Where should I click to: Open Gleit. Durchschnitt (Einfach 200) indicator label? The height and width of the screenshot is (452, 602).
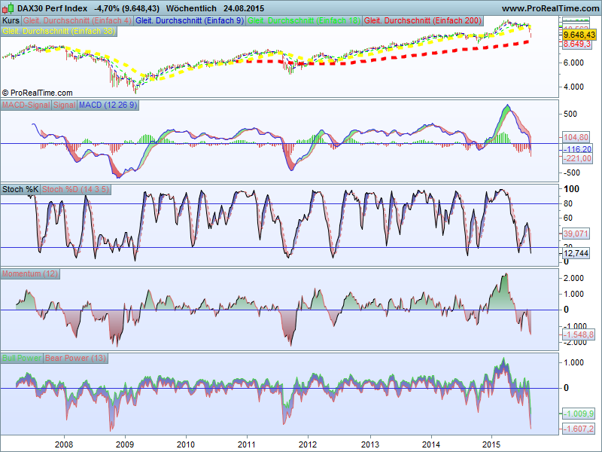click(x=423, y=21)
